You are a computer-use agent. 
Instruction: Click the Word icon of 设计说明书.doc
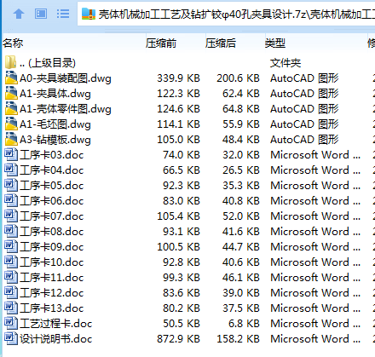pos(11,338)
